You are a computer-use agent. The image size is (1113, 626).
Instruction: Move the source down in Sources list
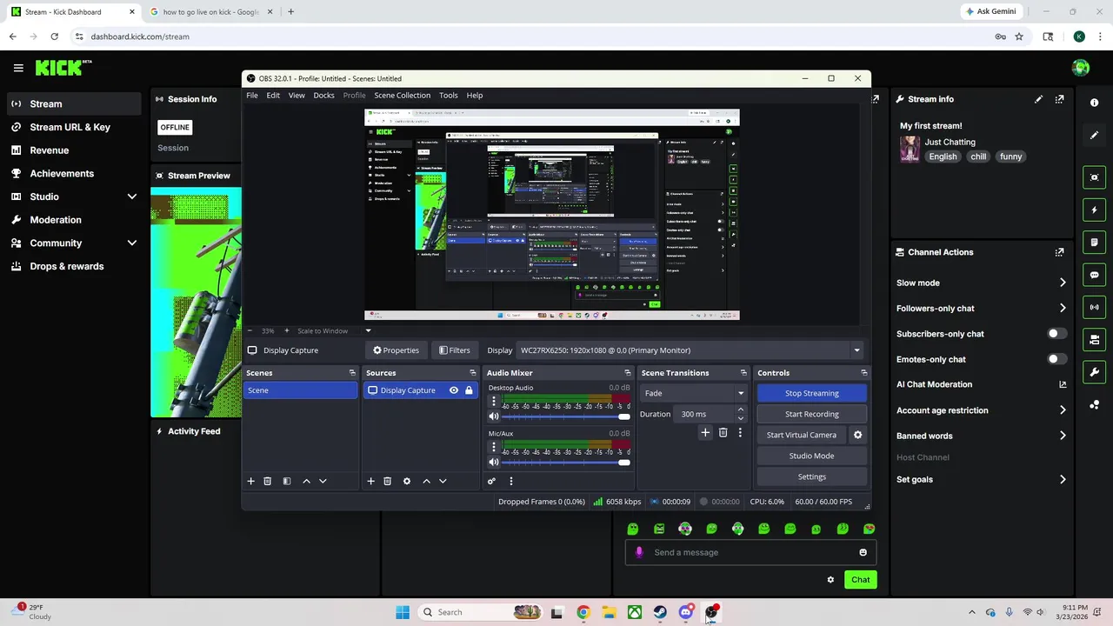[x=443, y=481]
